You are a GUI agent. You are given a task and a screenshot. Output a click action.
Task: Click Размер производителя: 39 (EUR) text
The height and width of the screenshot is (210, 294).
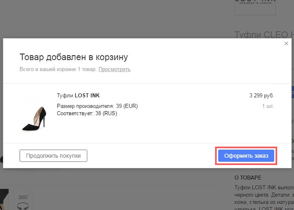[x=97, y=106]
